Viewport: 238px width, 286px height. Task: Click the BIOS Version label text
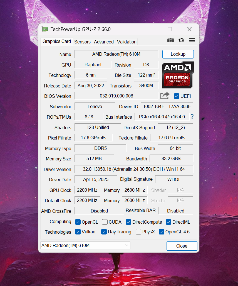[58, 96]
